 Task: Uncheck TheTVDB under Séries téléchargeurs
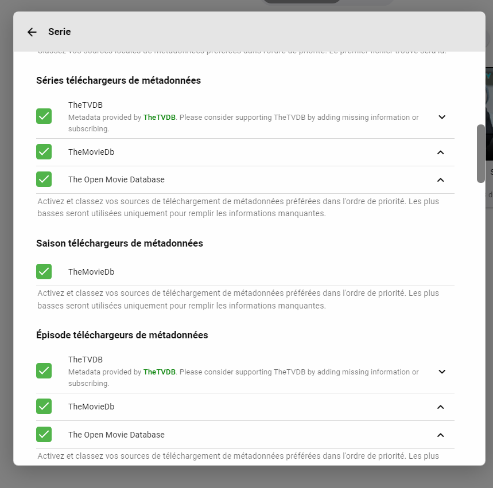pyautogui.click(x=44, y=116)
